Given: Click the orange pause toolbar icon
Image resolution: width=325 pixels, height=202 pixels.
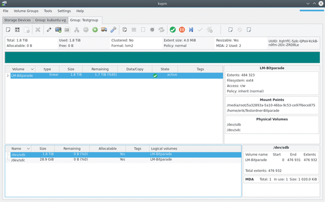Looking at the screenshot, I should tap(182, 30).
